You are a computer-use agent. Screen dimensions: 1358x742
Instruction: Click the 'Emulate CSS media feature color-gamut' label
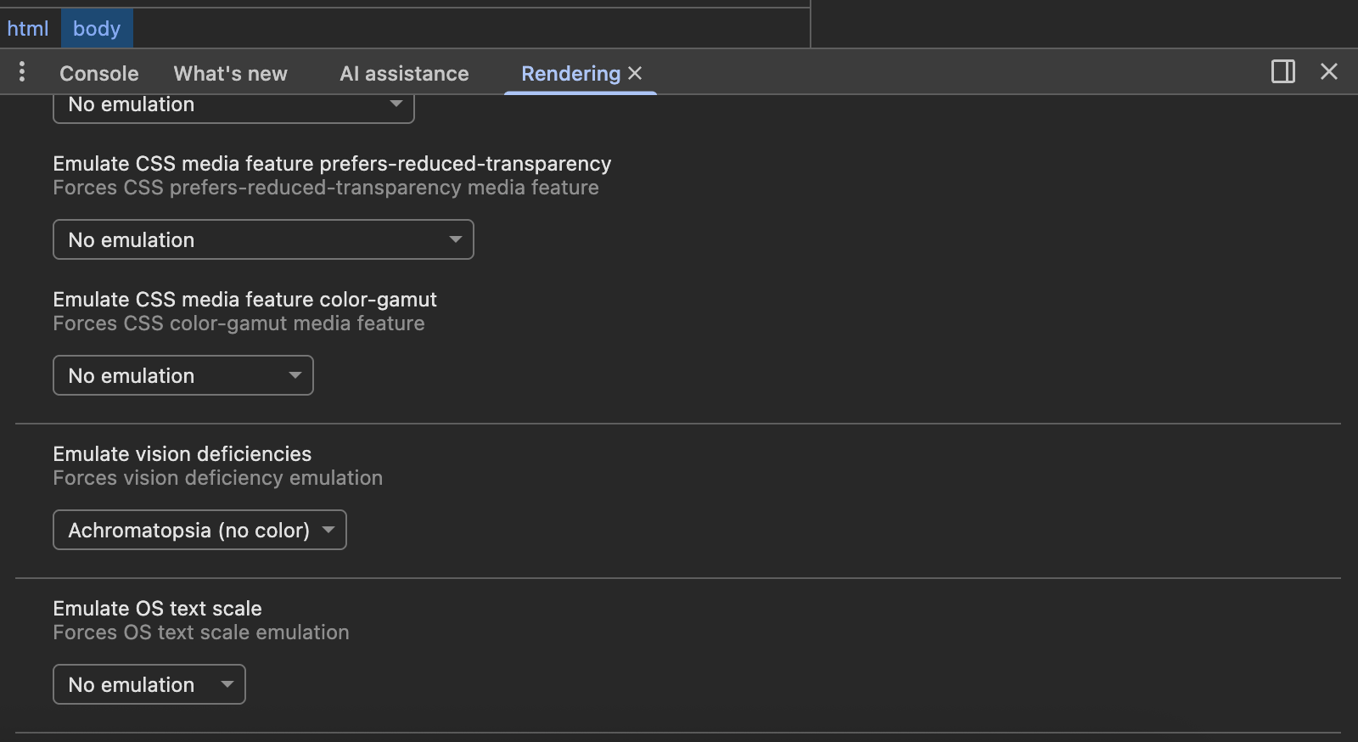(244, 300)
